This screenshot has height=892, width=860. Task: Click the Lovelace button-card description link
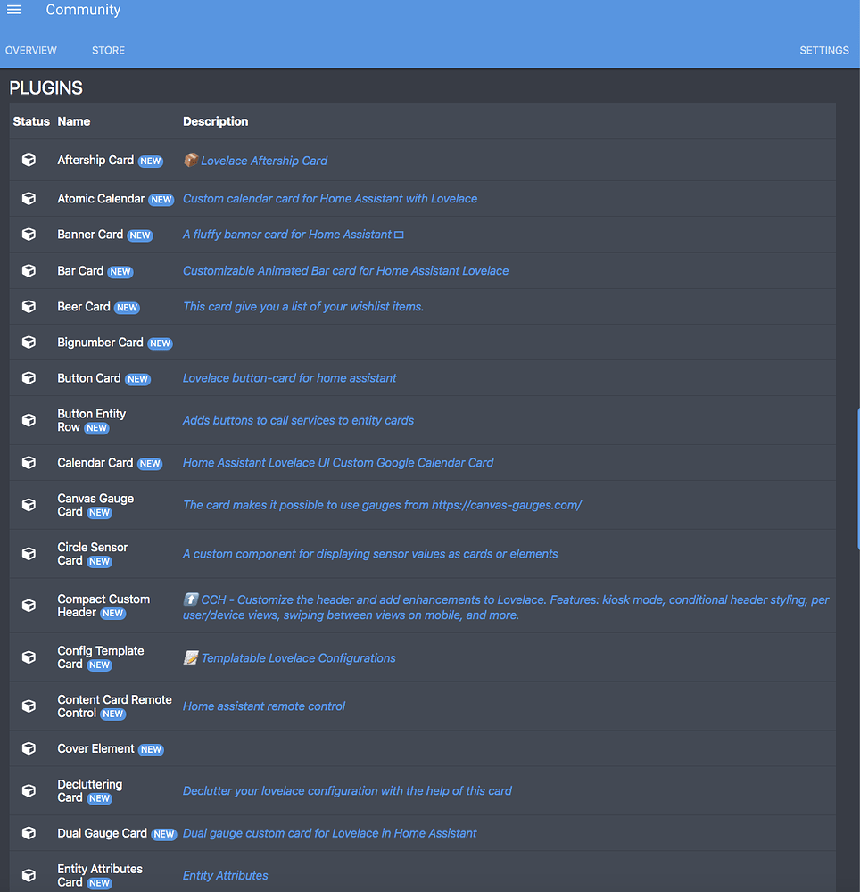[289, 377]
